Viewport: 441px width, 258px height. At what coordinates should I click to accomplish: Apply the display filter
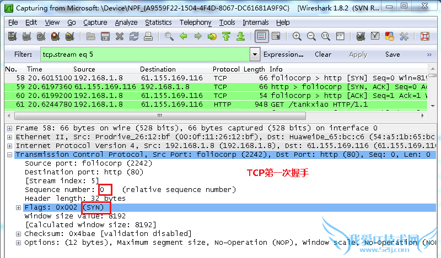tap(358, 54)
